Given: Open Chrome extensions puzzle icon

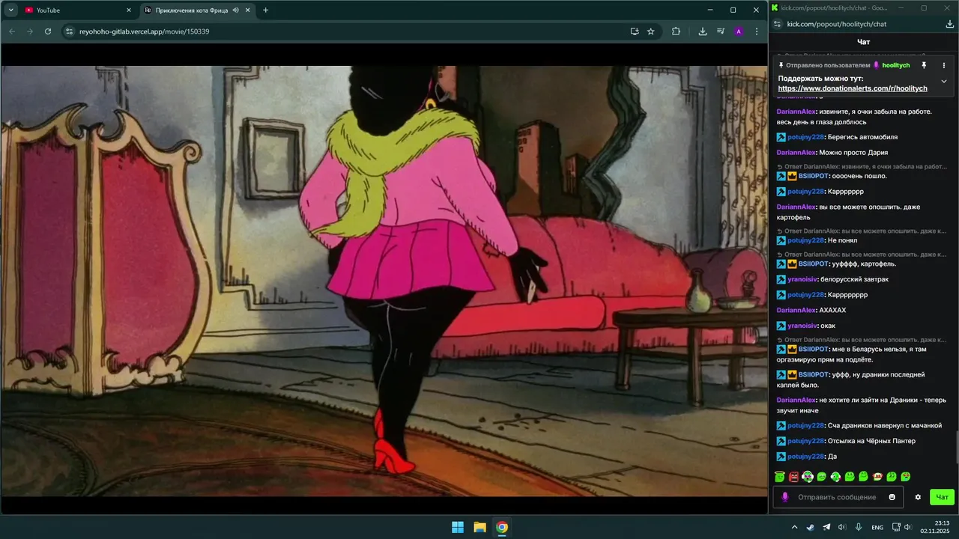Looking at the screenshot, I should 676,31.
